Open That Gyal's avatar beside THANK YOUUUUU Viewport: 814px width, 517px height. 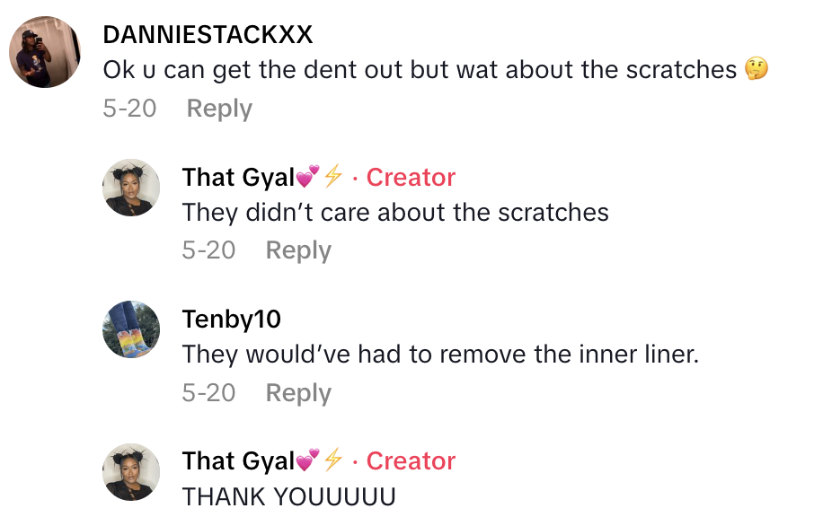pos(131,471)
